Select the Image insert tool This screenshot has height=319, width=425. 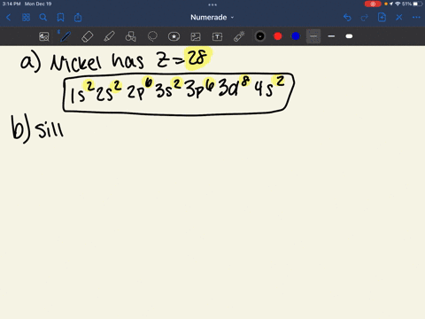click(196, 36)
